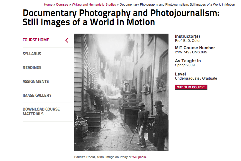Click the Bandit's Roost photograph
Viewport: 241px width, 161px height.
pos(121,93)
